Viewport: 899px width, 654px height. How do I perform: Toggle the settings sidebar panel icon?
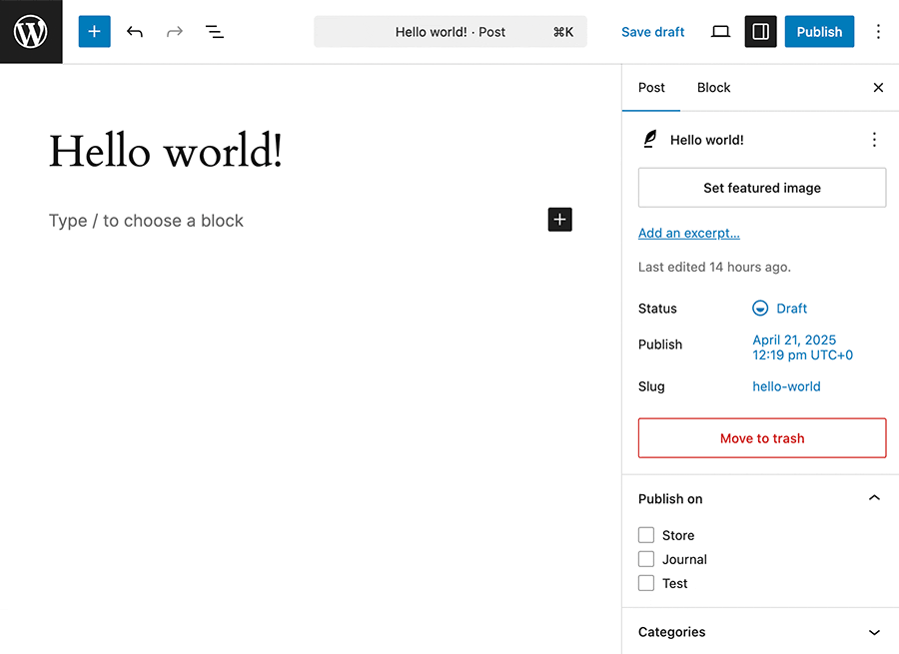760,32
